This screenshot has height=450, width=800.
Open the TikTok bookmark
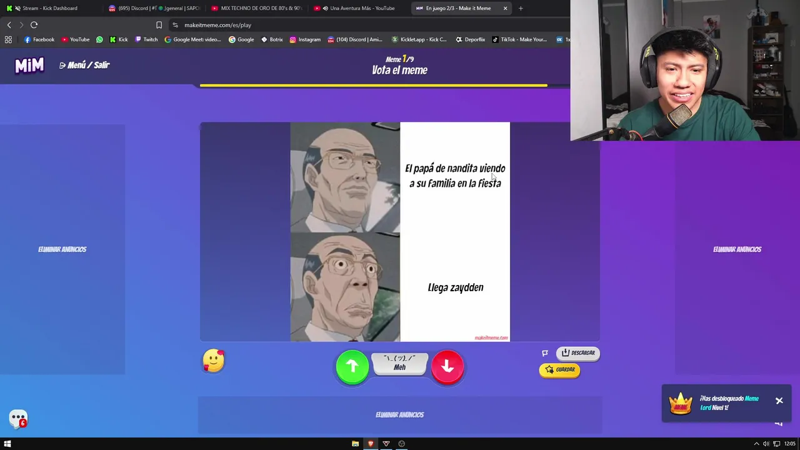tap(519, 39)
